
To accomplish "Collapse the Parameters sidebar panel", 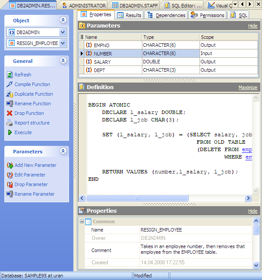I will pos(63,151).
